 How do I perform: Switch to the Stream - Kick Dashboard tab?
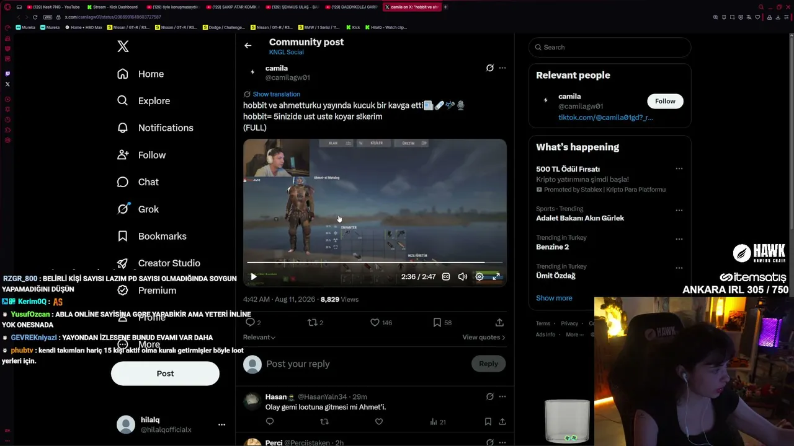(114, 7)
